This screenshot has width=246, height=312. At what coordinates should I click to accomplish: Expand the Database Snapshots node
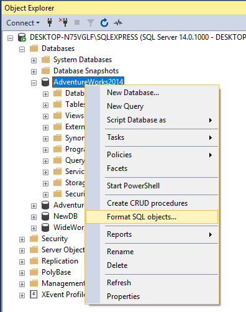(x=34, y=71)
